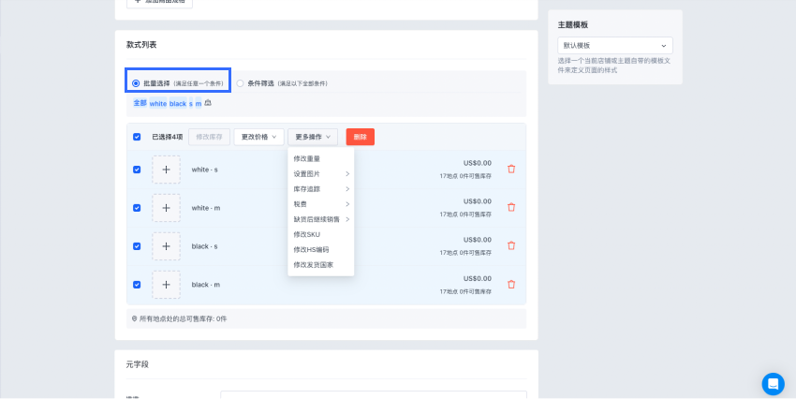Screen dimensions: 796x399
Task: Click the 已选择4项 label
Action: (x=167, y=137)
